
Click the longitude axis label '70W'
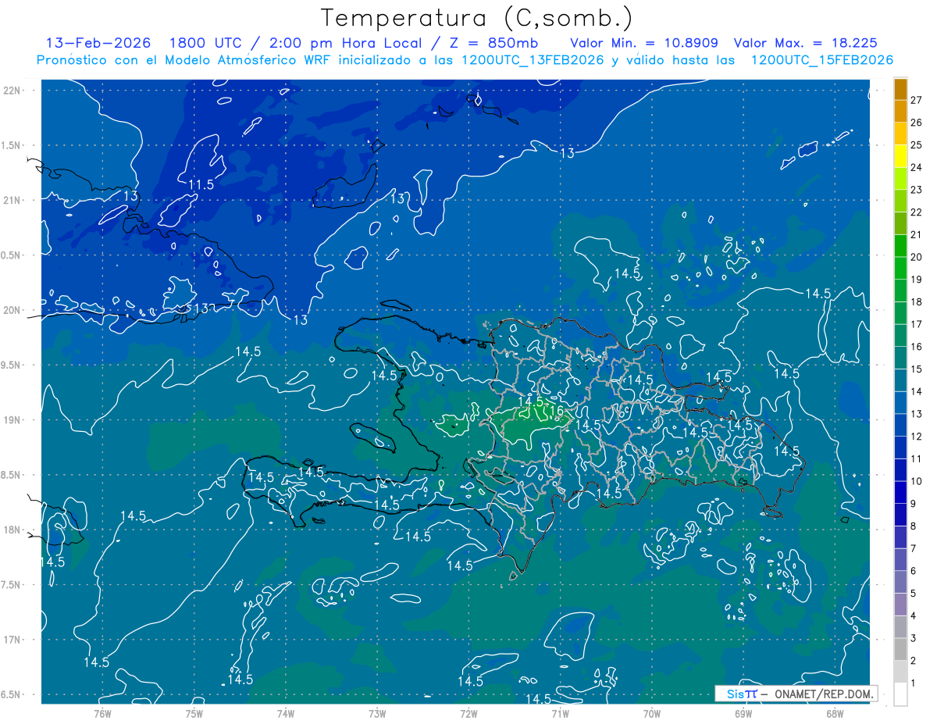[x=652, y=713]
